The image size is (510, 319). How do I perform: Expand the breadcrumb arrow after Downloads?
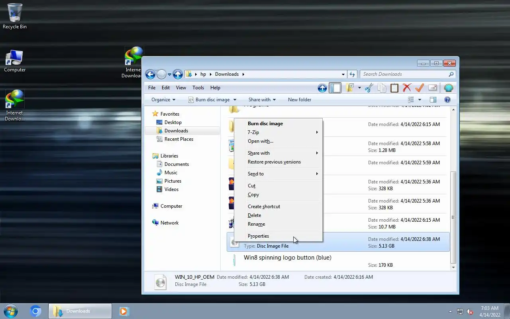pos(243,74)
